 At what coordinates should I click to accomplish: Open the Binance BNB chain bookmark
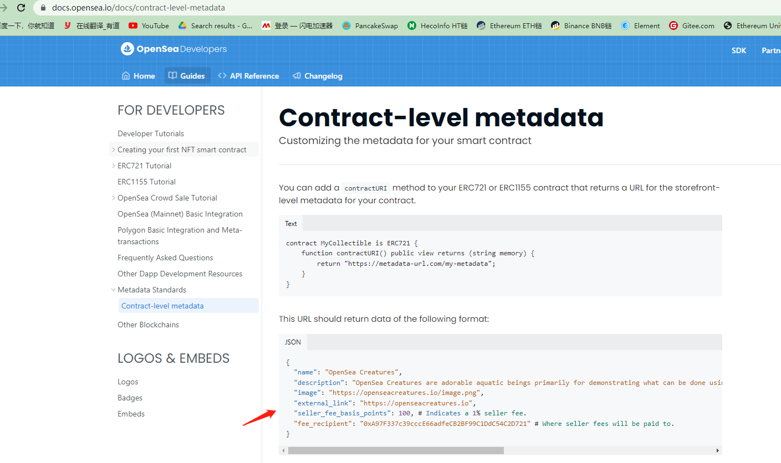coord(581,25)
